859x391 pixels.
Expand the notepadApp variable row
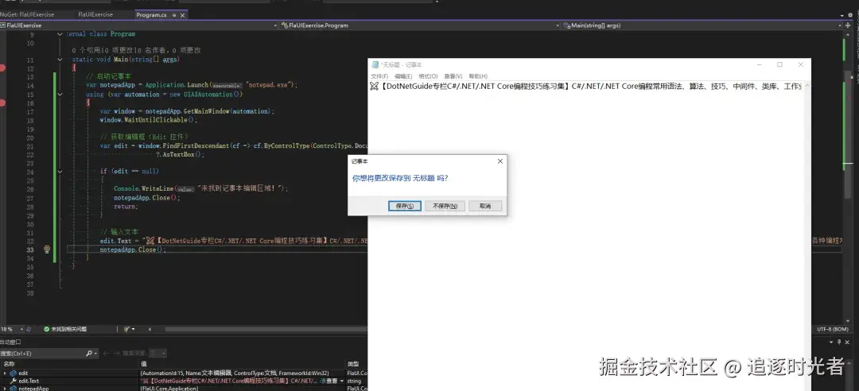(x=6, y=389)
